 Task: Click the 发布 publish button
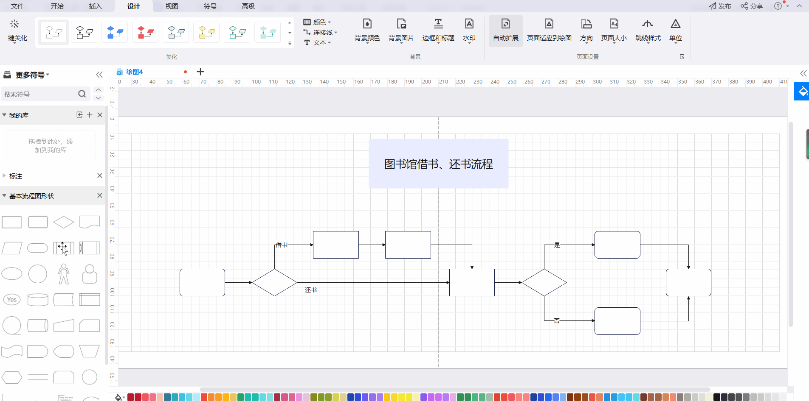(x=720, y=6)
